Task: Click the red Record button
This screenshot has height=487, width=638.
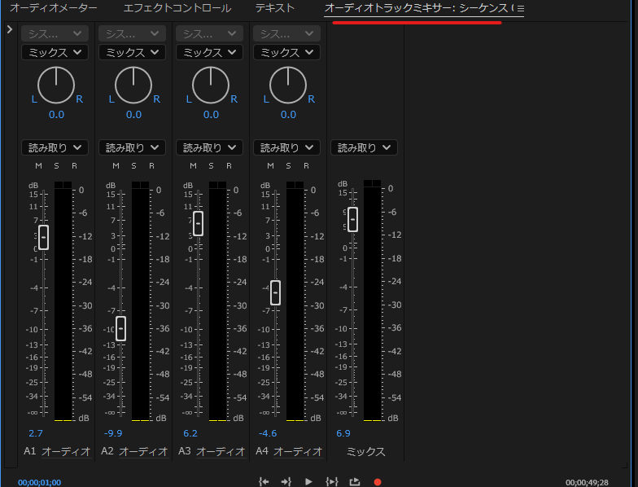Action: coord(377,481)
